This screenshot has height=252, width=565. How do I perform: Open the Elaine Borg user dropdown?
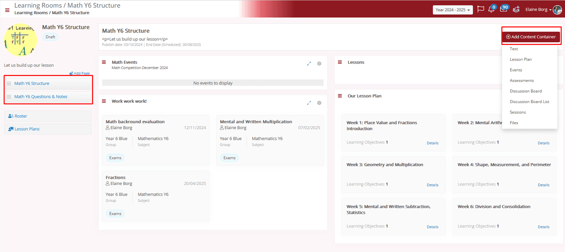(x=538, y=9)
